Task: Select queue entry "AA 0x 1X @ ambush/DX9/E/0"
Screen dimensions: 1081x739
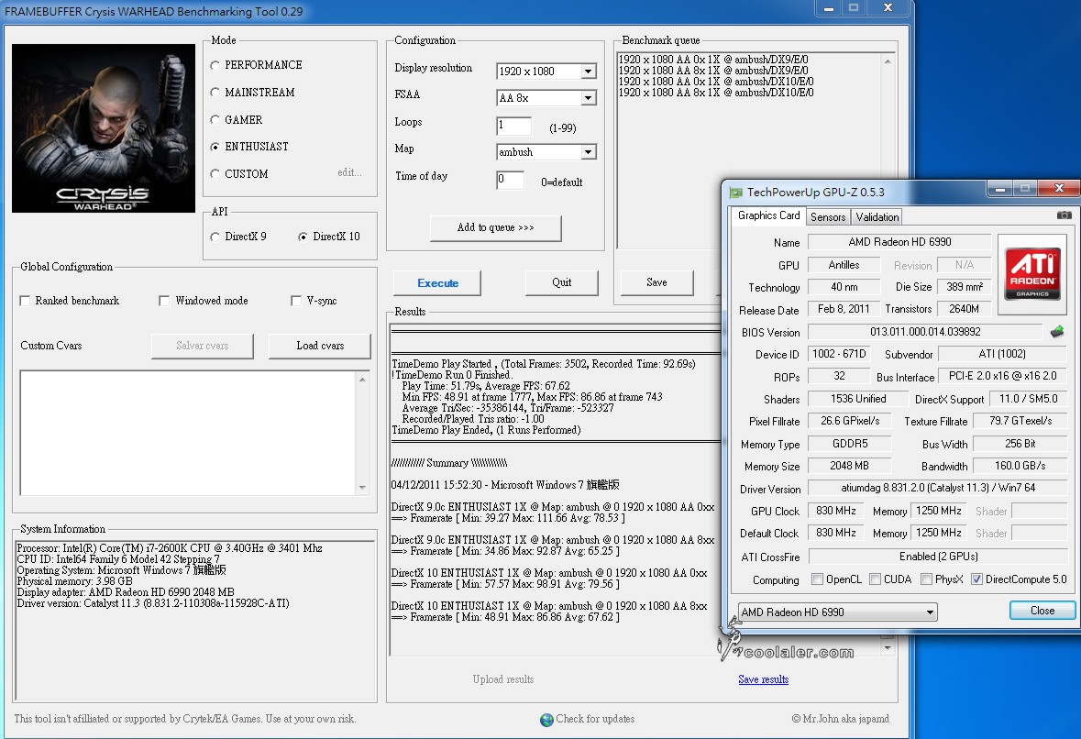Action: 713,60
